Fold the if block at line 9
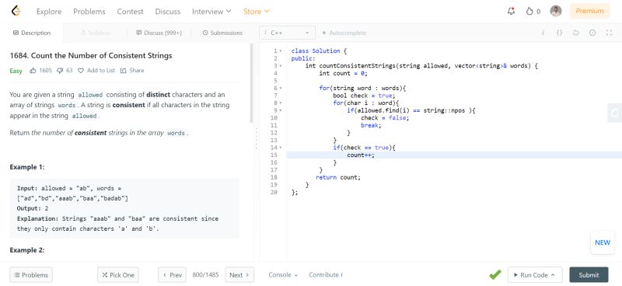Viewport: 622px width, 286px height. 281,110
